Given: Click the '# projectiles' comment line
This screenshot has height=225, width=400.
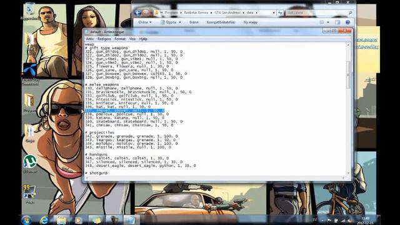Looking at the screenshot, I should point(99,132).
